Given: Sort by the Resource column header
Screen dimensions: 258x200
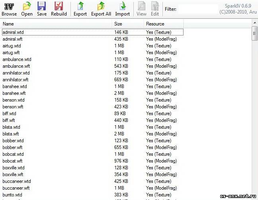Looking at the screenshot, I should point(164,24).
